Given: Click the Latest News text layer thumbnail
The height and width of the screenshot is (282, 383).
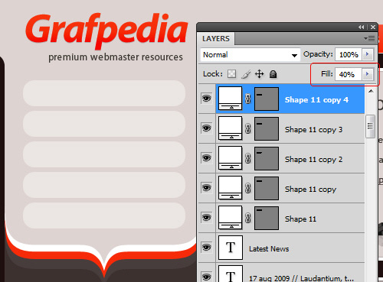Looking at the screenshot, I should pos(231,248).
